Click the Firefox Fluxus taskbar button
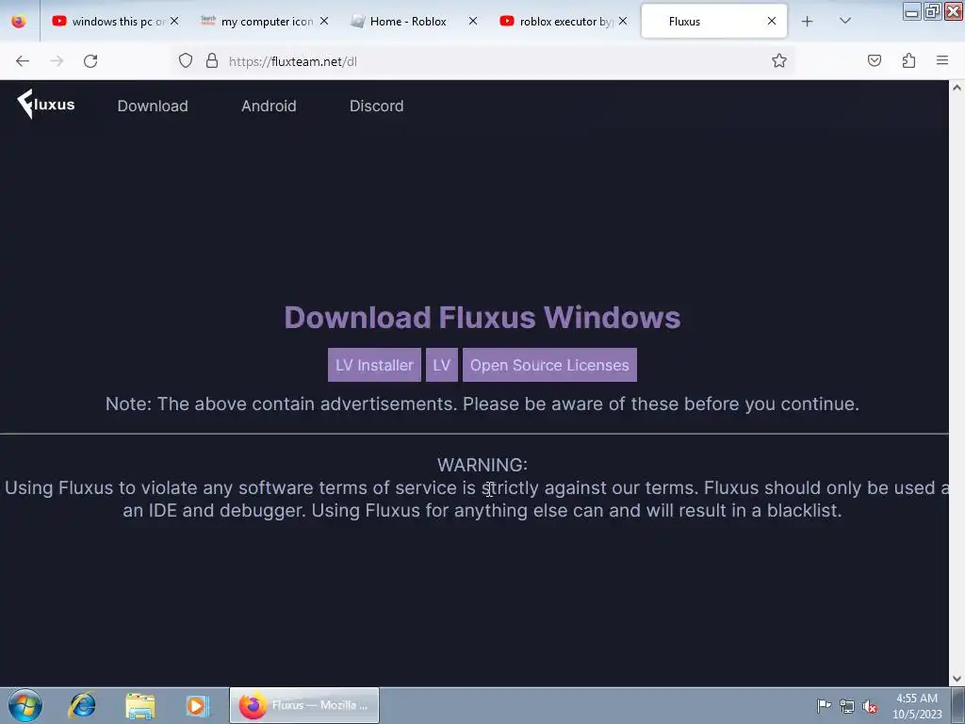The height and width of the screenshot is (724, 965). (304, 705)
